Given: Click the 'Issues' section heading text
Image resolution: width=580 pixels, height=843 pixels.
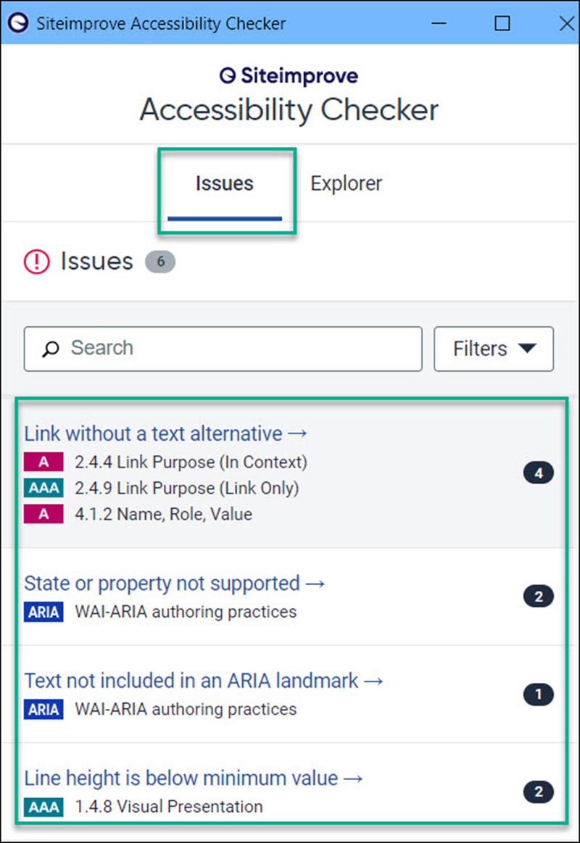Looking at the screenshot, I should 96,262.
